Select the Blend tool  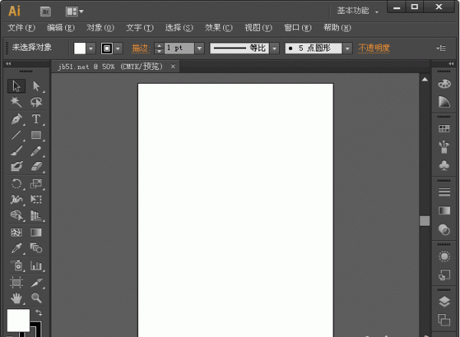click(x=36, y=248)
